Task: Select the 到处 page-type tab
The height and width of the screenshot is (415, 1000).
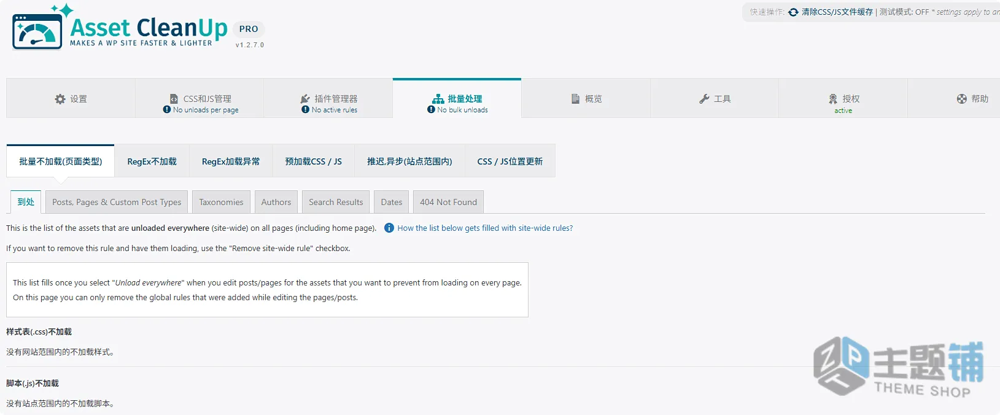Action: click(x=26, y=202)
